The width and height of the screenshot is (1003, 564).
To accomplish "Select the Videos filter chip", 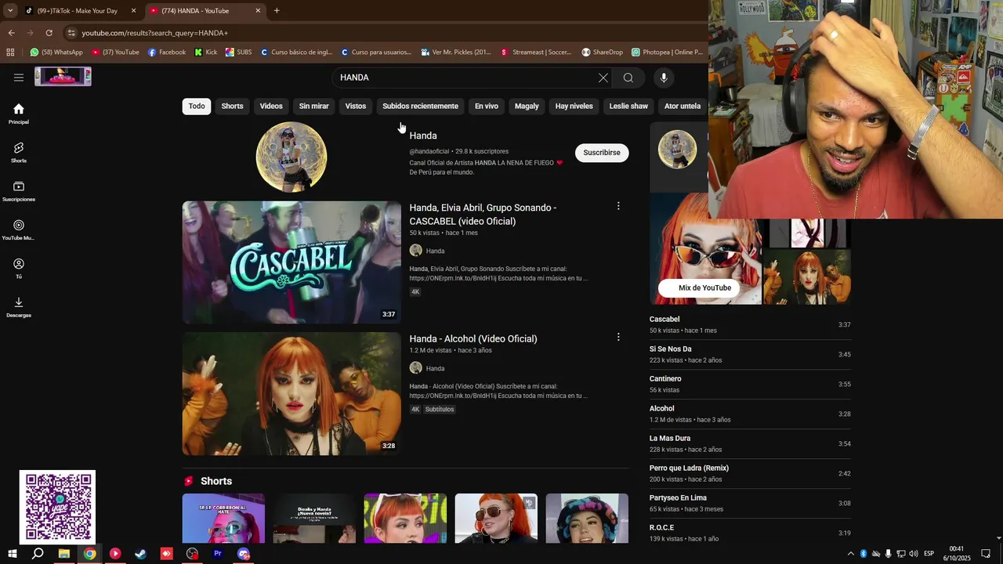I will (x=271, y=106).
